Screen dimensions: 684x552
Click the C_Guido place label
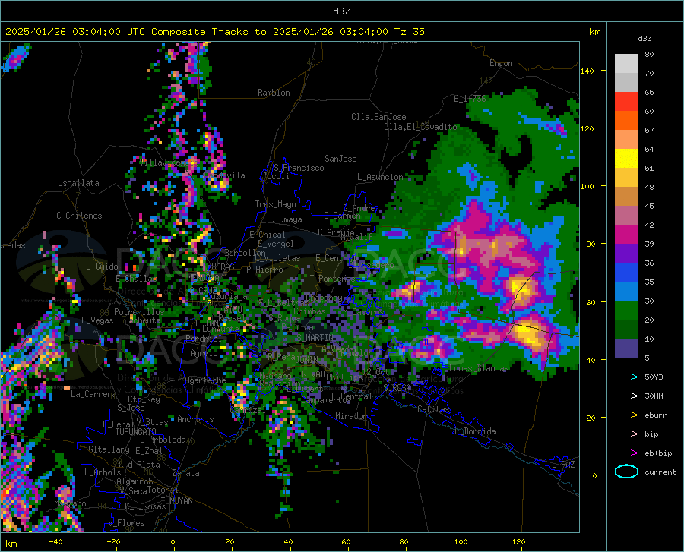102,267
